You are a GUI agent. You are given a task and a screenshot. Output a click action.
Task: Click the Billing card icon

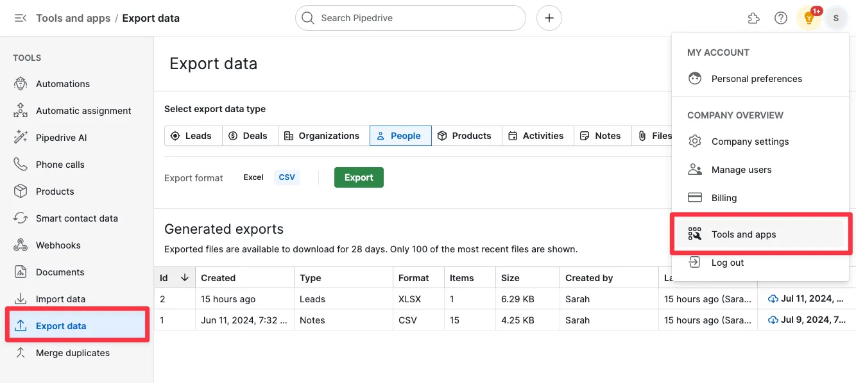[695, 198]
